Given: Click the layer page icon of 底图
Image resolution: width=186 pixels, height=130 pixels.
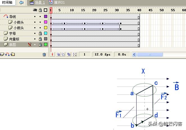Looking at the screenshot, I should [x=6, y=44].
